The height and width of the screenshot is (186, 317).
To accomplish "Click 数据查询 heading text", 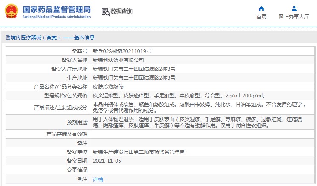I will tap(121, 11).
